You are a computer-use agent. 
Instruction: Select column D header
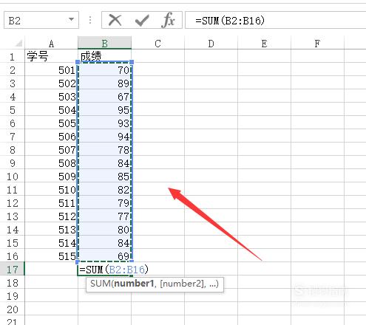tap(211, 44)
